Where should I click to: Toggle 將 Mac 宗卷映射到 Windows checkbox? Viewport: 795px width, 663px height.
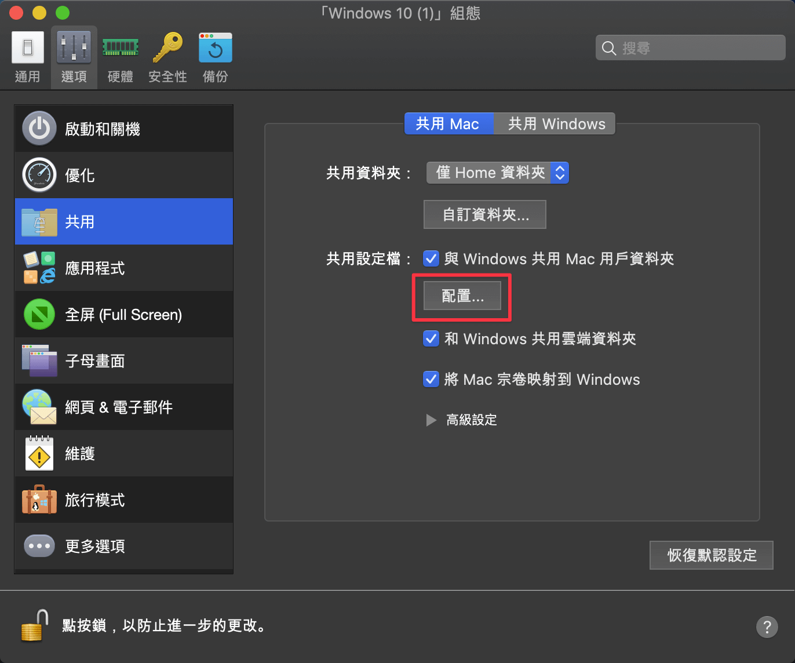(x=431, y=379)
